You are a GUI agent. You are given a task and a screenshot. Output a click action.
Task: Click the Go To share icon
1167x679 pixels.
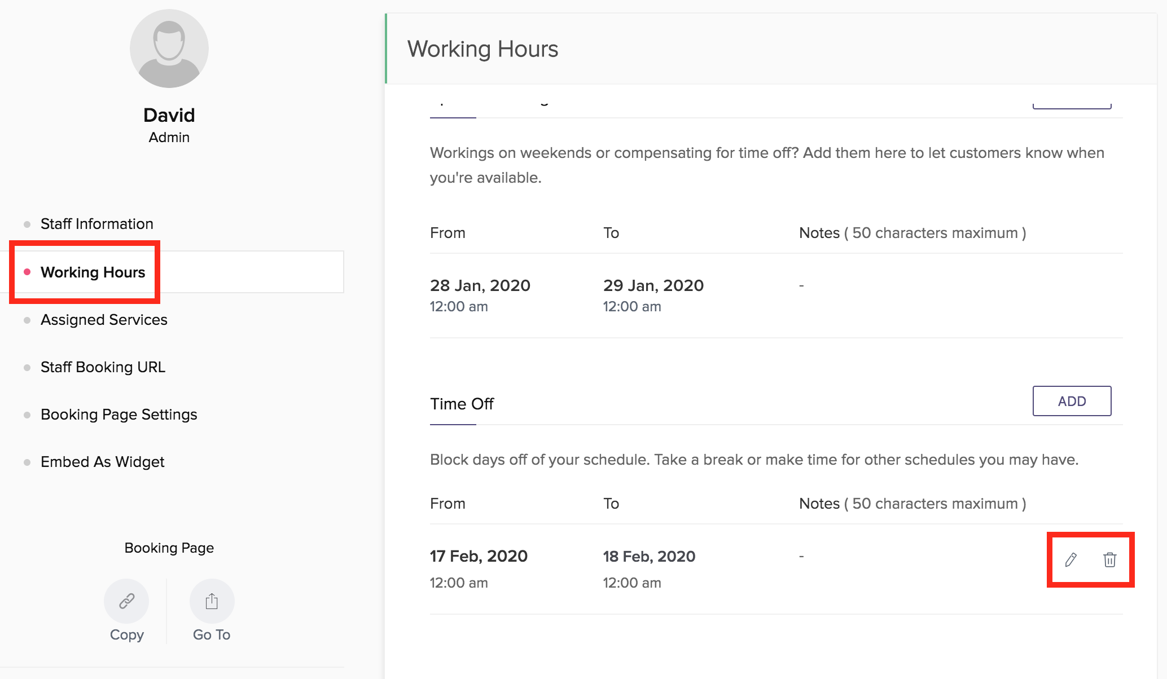coord(212,601)
